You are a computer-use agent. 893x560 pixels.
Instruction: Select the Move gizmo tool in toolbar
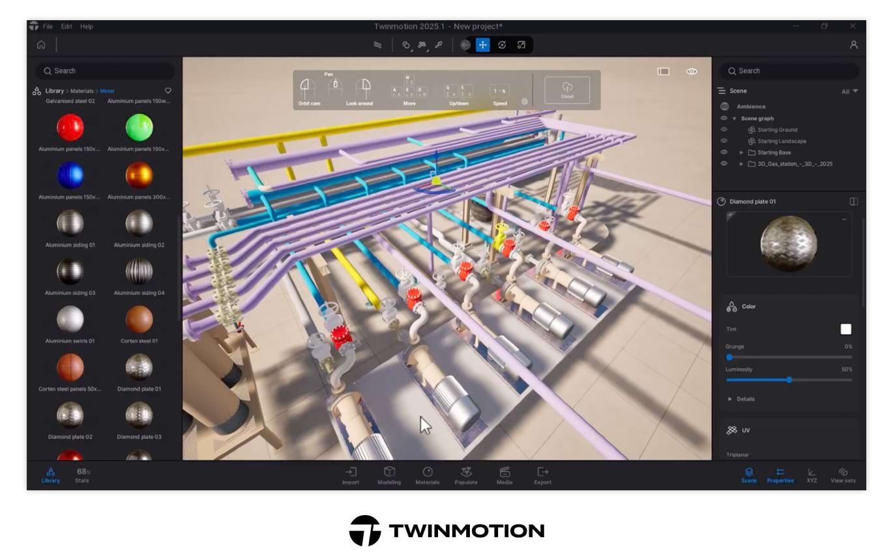point(483,45)
